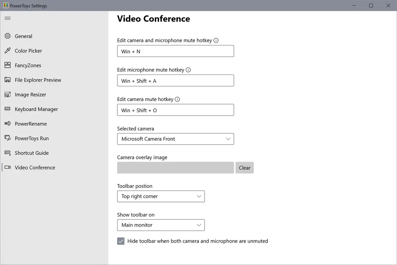The image size is (397, 265).
Task: Click the General gear icon
Action: [7, 36]
